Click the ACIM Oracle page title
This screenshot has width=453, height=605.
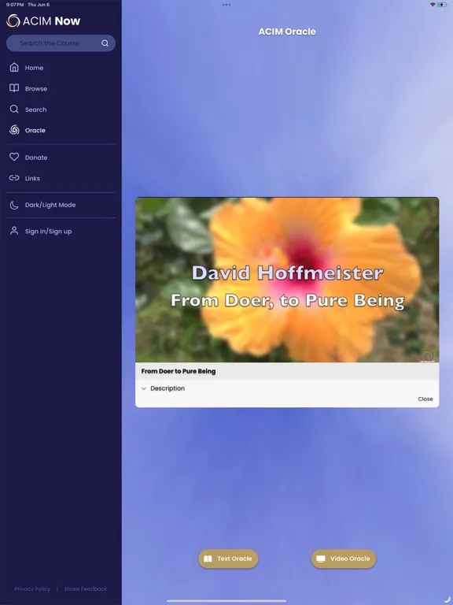point(287,32)
